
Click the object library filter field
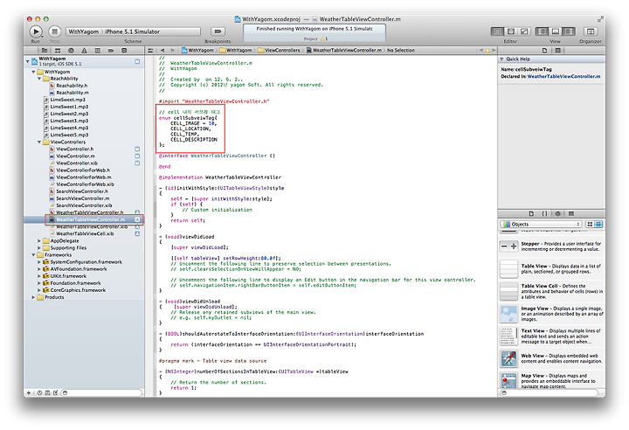[x=549, y=392]
